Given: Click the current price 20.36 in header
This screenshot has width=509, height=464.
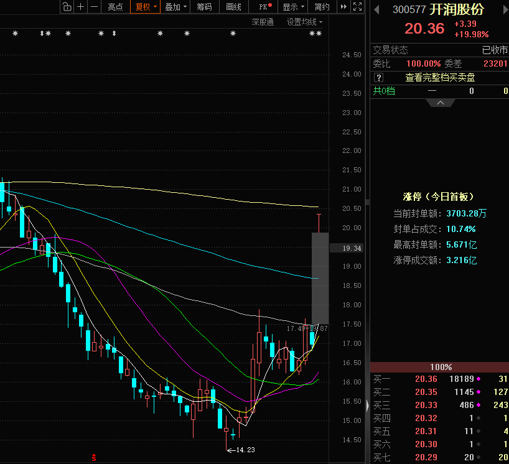Looking at the screenshot, I should click(424, 29).
